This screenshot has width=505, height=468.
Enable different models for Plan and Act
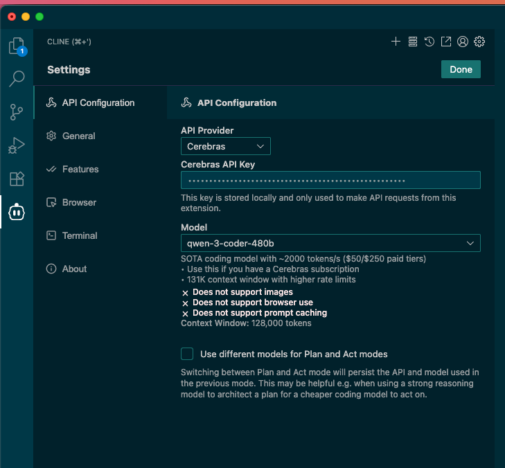point(187,354)
